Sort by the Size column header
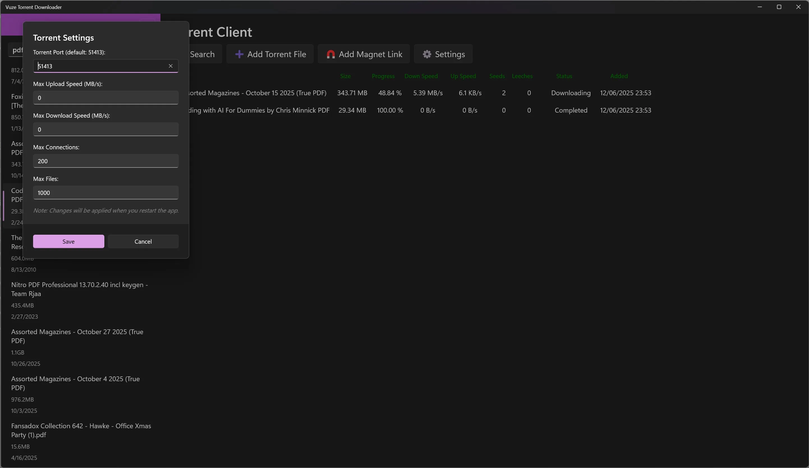809x468 pixels. (345, 76)
